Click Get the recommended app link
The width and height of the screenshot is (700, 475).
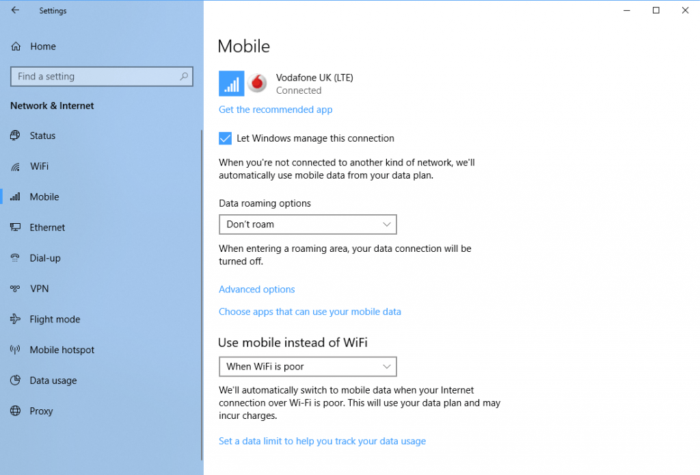click(275, 110)
